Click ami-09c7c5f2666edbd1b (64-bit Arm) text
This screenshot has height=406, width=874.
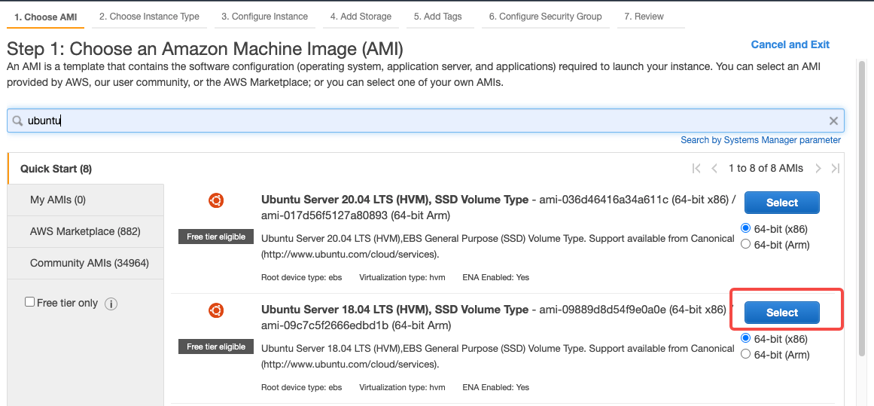click(x=356, y=325)
